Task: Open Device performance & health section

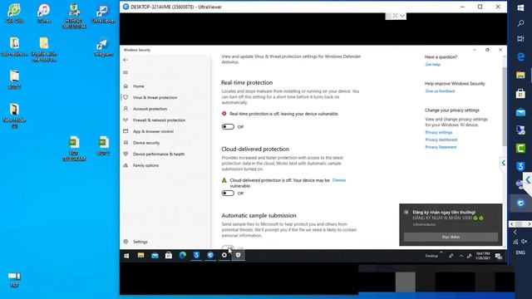Action: point(159,154)
